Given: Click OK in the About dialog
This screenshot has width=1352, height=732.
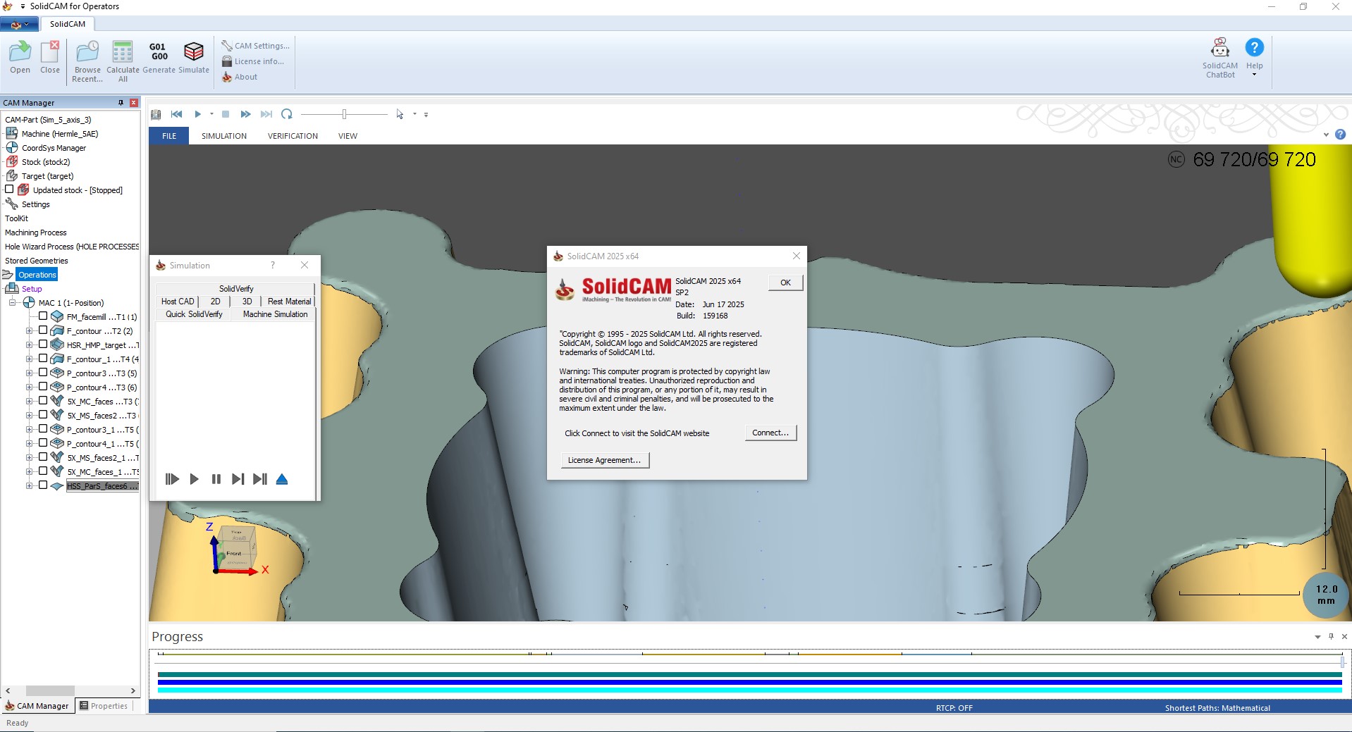Looking at the screenshot, I should pyautogui.click(x=785, y=283).
